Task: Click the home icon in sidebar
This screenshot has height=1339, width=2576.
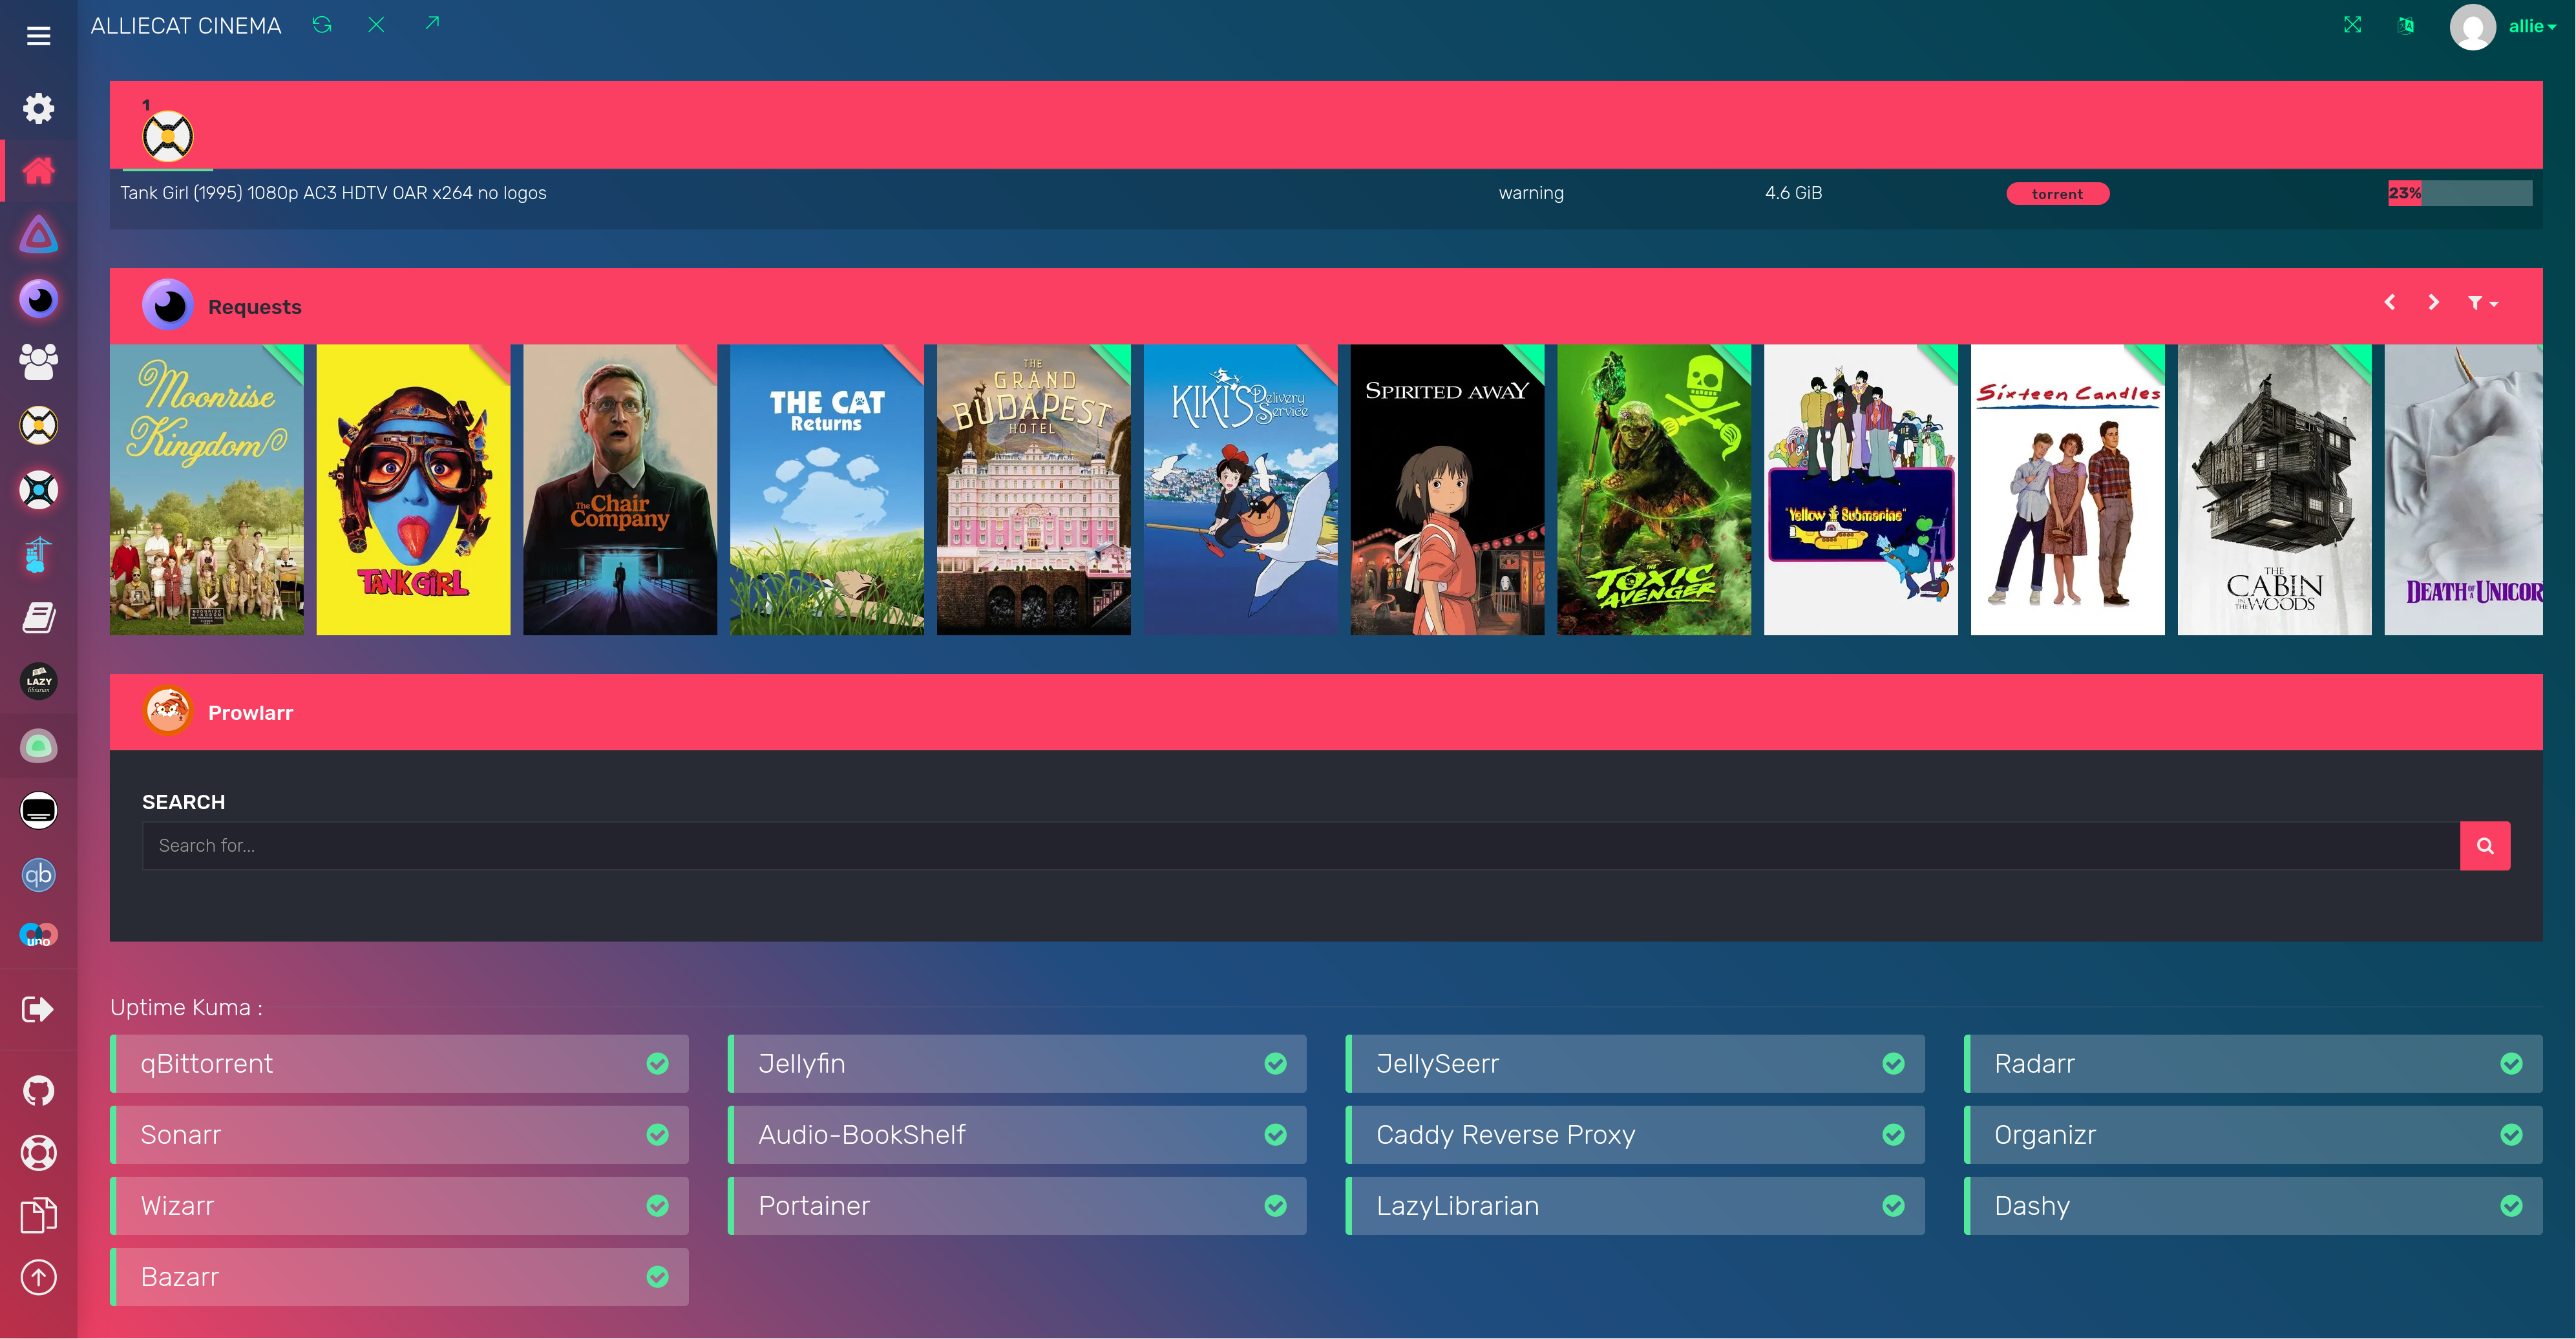Action: (x=38, y=171)
